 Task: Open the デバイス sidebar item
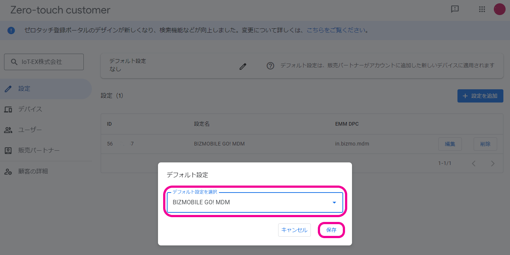coord(30,109)
